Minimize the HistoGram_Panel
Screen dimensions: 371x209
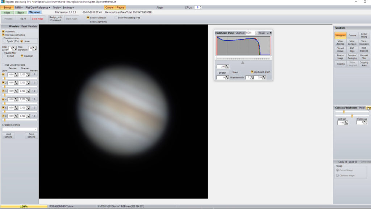click(x=268, y=33)
